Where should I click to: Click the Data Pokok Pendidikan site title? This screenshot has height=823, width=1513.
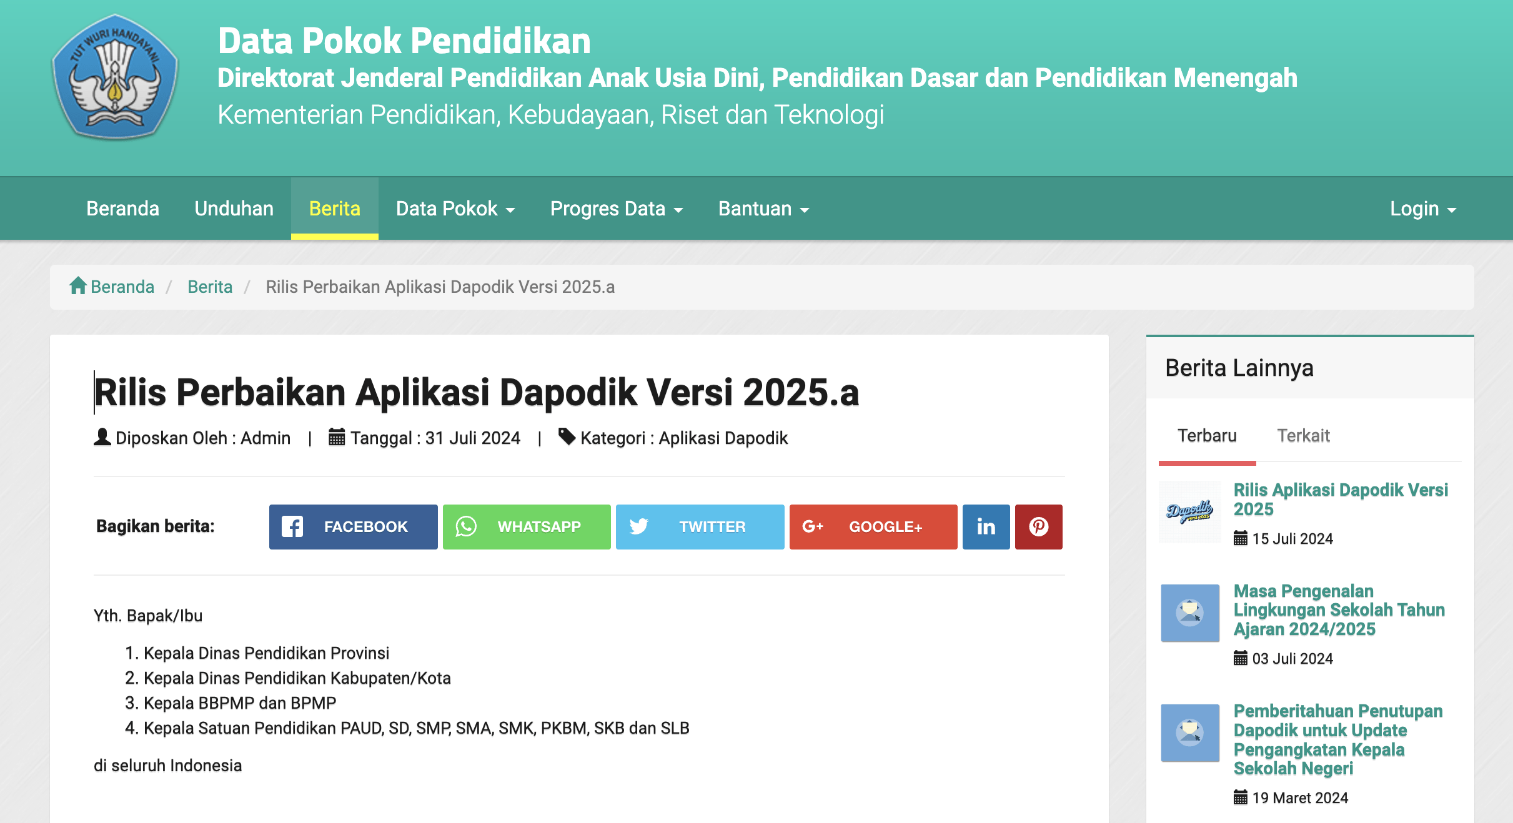point(404,41)
